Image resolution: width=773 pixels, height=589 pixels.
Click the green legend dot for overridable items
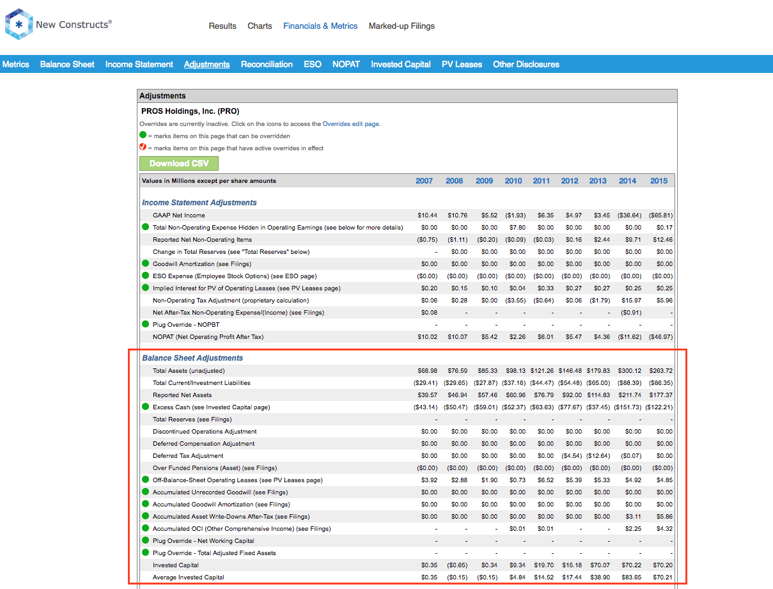click(143, 136)
